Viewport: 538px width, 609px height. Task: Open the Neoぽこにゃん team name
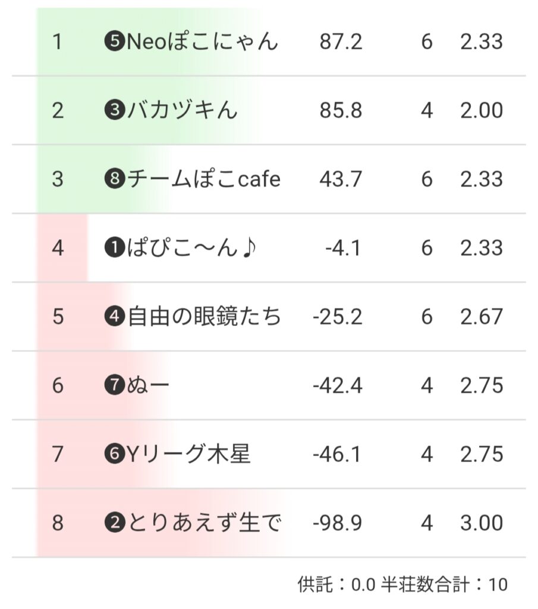pyautogui.click(x=202, y=42)
